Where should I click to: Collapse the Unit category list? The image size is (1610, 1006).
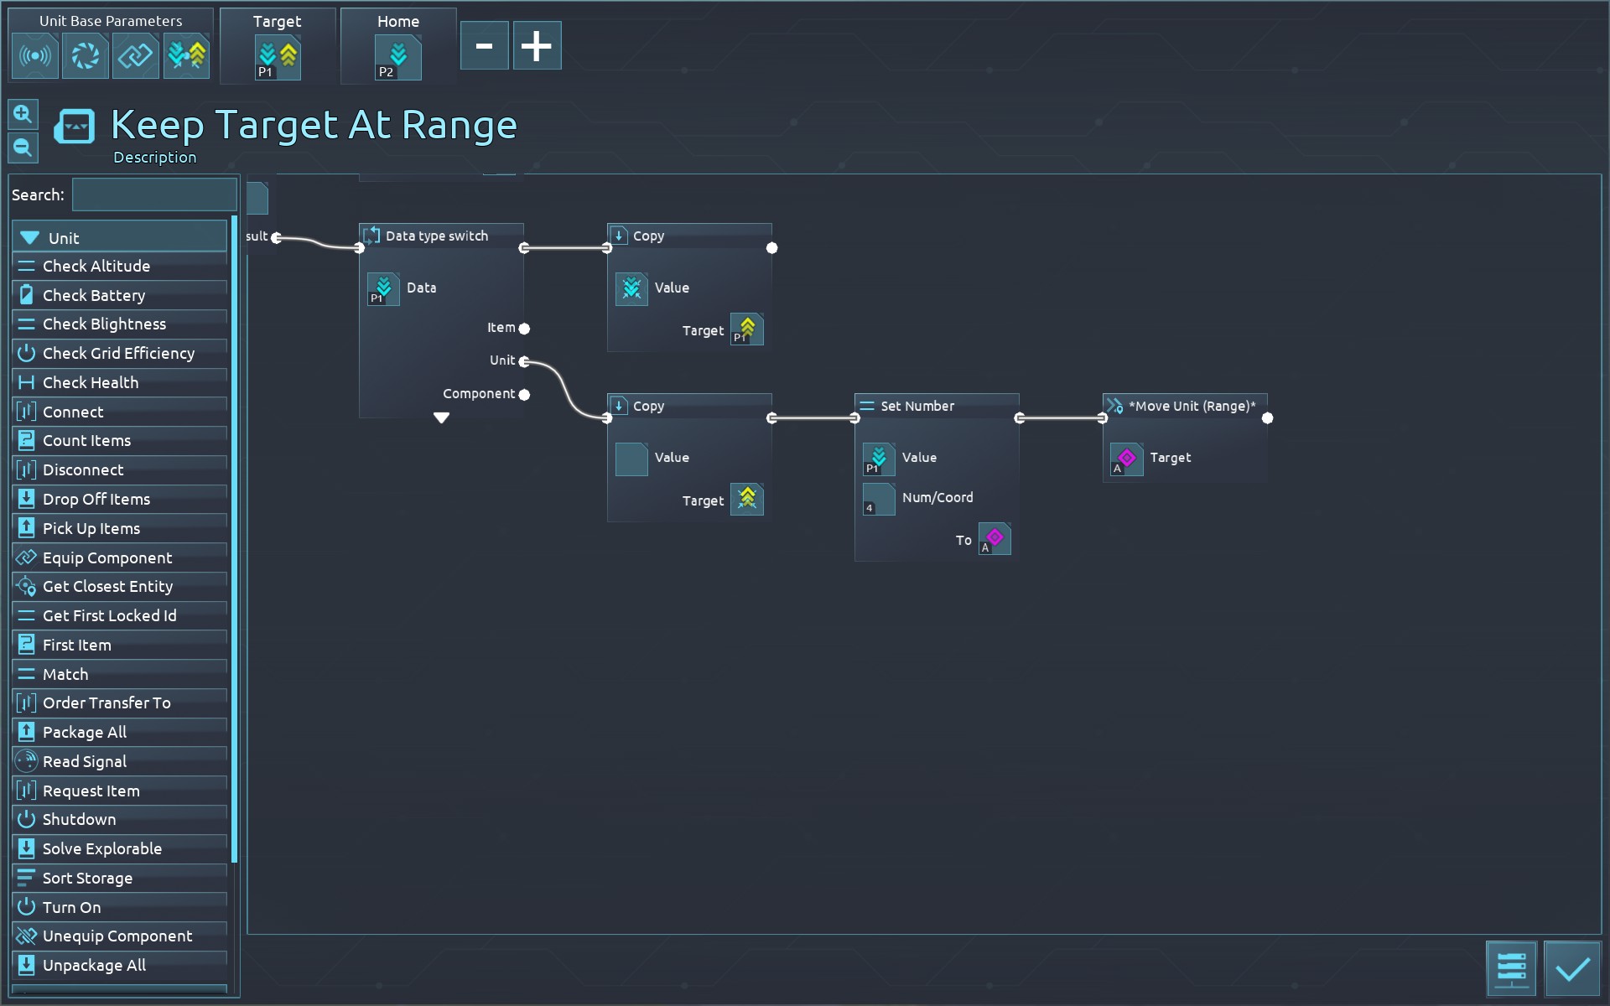(30, 237)
